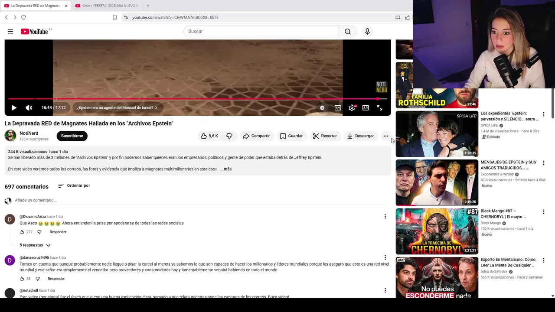Open chapter '¿Epstein era un agente del Mossad'
Image resolution: width=555 pixels, height=312 pixels.
click(x=117, y=108)
